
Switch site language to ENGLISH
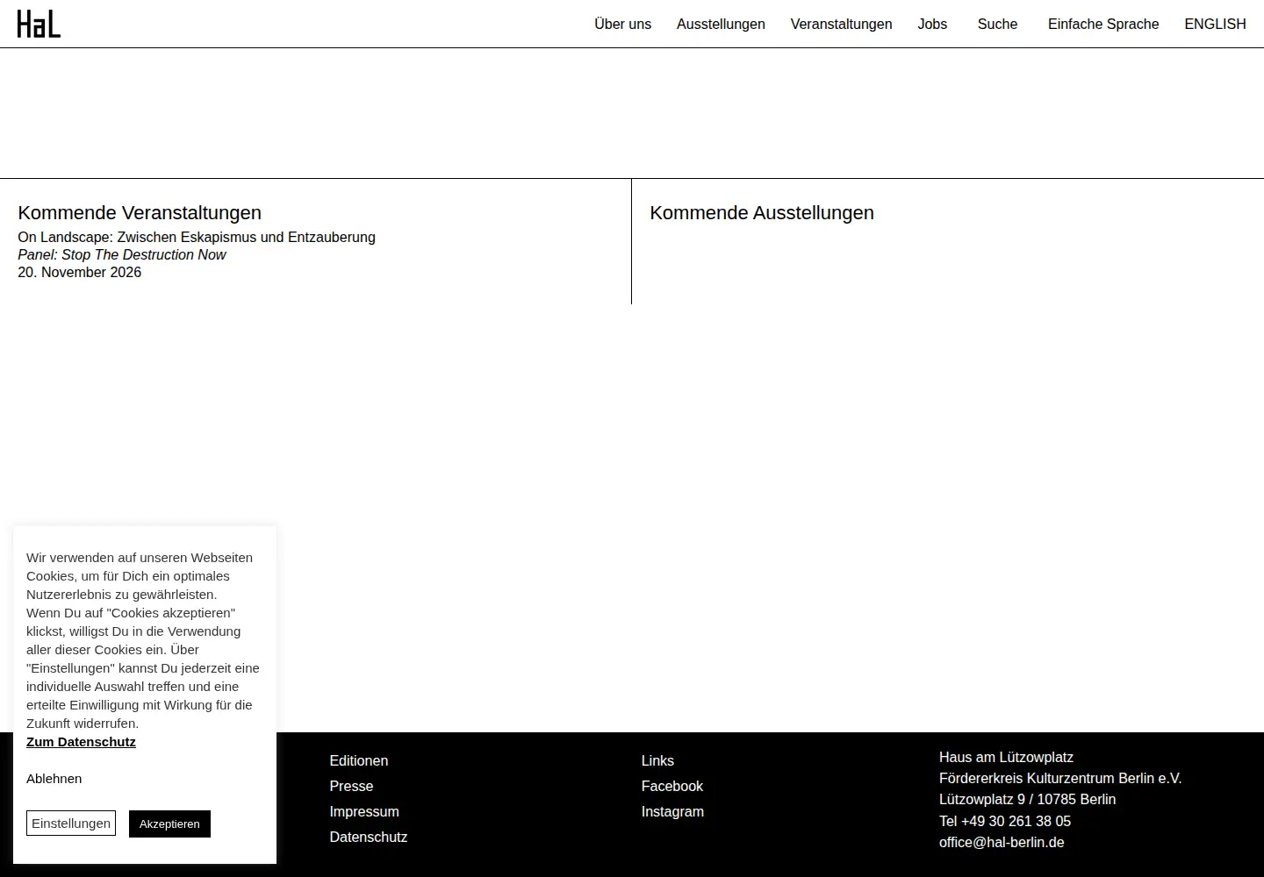click(x=1215, y=25)
